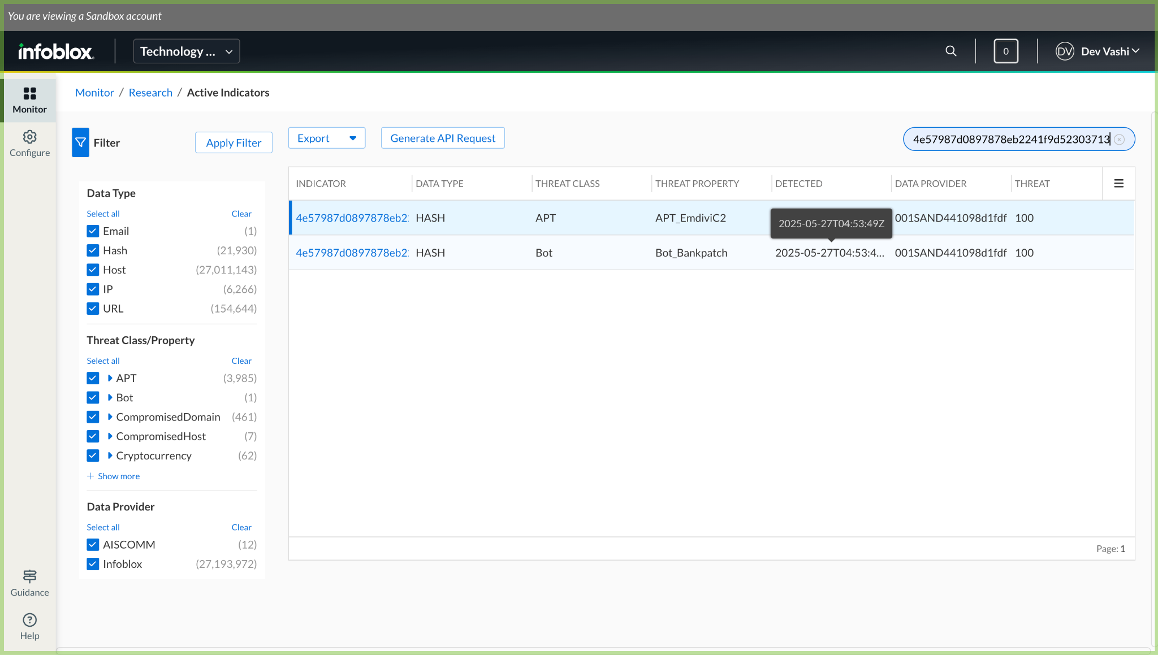Select all Data Type options
This screenshot has height=655, width=1158.
[103, 214]
